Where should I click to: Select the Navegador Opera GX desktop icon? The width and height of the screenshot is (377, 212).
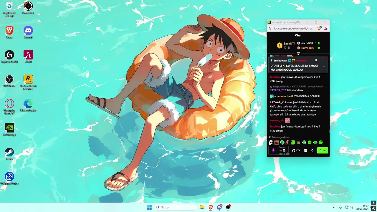click(9, 107)
